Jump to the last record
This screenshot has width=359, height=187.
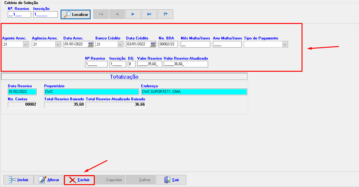point(149,14)
